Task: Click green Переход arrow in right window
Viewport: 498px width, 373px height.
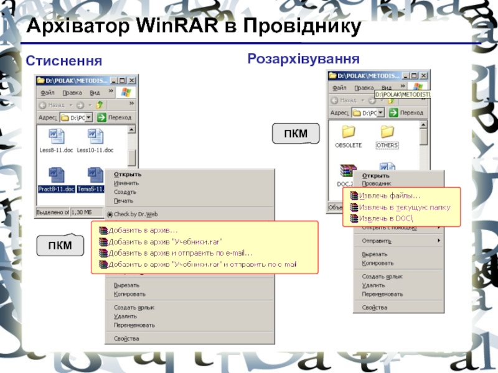Action: point(393,113)
